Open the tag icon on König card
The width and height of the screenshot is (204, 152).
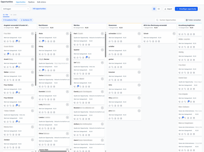[x=45, y=54]
